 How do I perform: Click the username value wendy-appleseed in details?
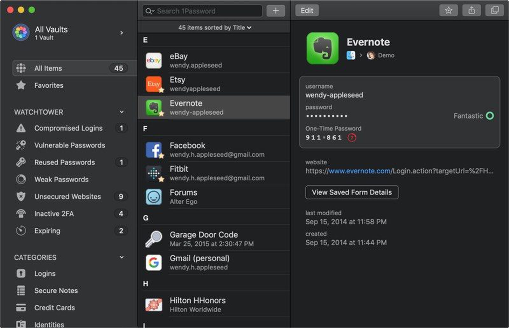(334, 95)
